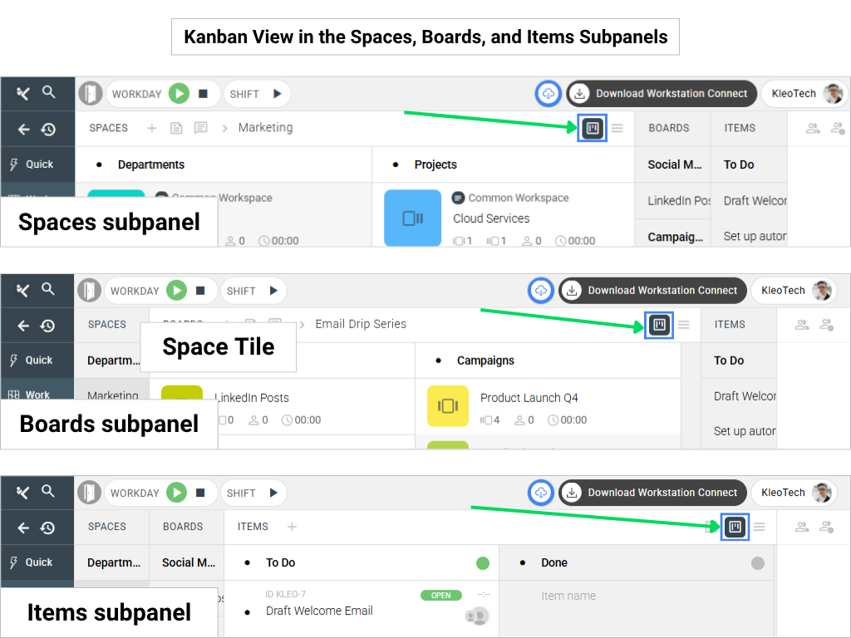Start WORKDAY timer in Spaces subpanel screenshot
Image resolution: width=851 pixels, height=638 pixels.
point(179,94)
